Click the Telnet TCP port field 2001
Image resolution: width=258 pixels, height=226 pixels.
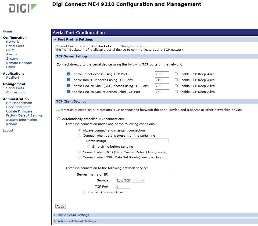coord(162,74)
